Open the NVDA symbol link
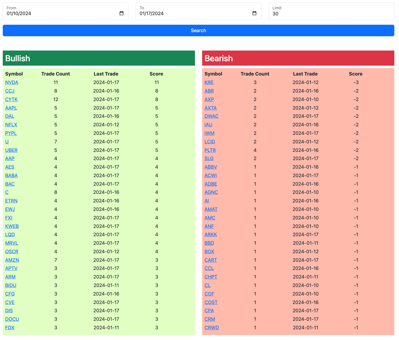The height and width of the screenshot is (340, 399). pyautogui.click(x=12, y=82)
